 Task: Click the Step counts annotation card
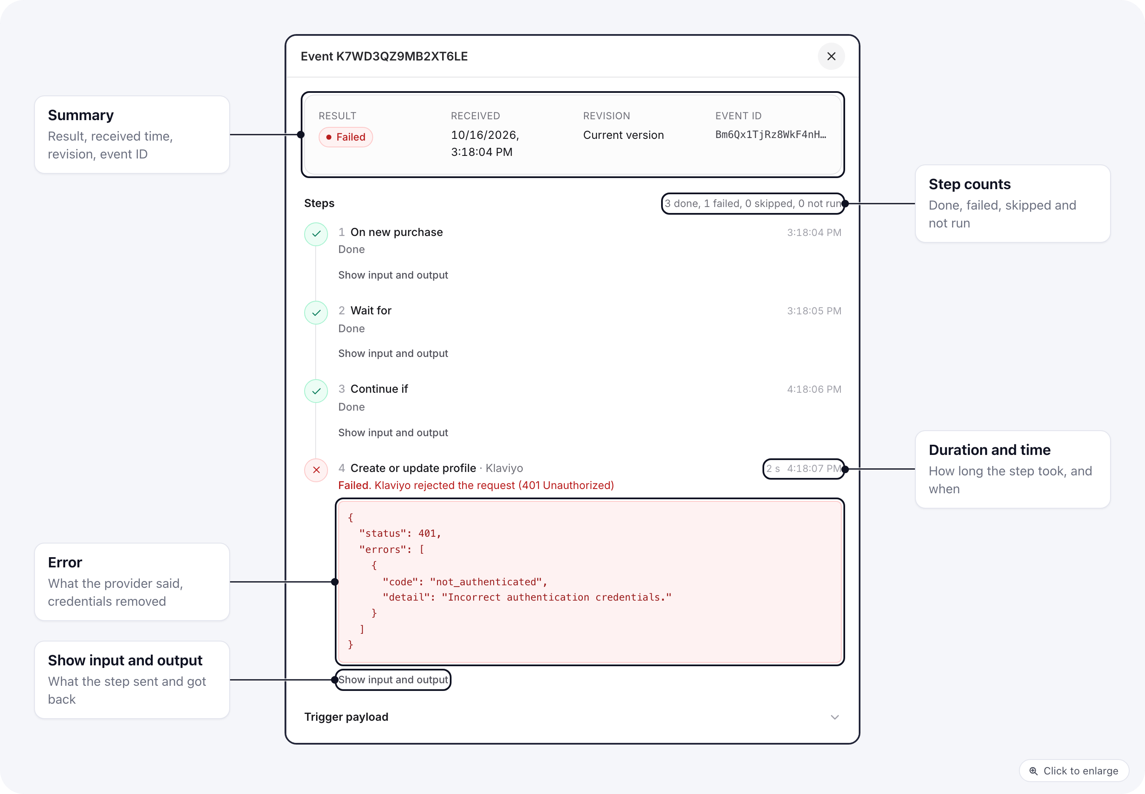[x=1013, y=204]
